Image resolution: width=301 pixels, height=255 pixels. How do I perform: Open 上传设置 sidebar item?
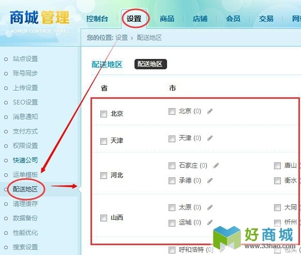click(x=25, y=88)
